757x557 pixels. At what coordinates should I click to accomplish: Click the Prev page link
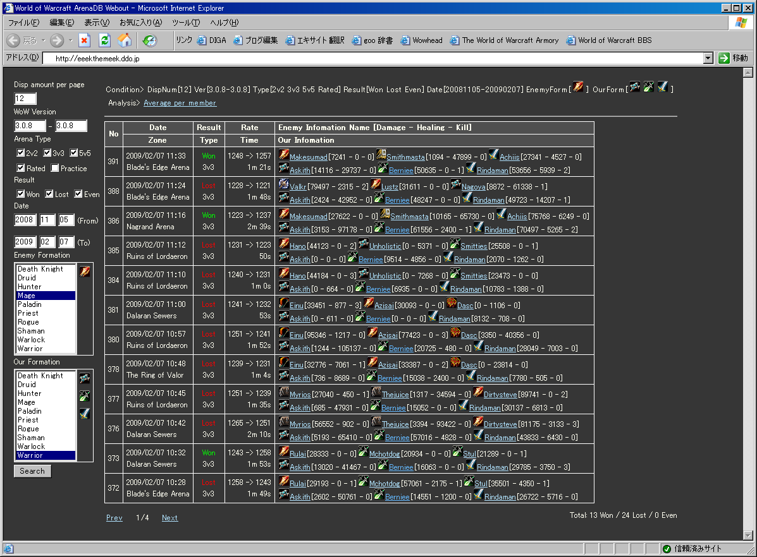114,518
